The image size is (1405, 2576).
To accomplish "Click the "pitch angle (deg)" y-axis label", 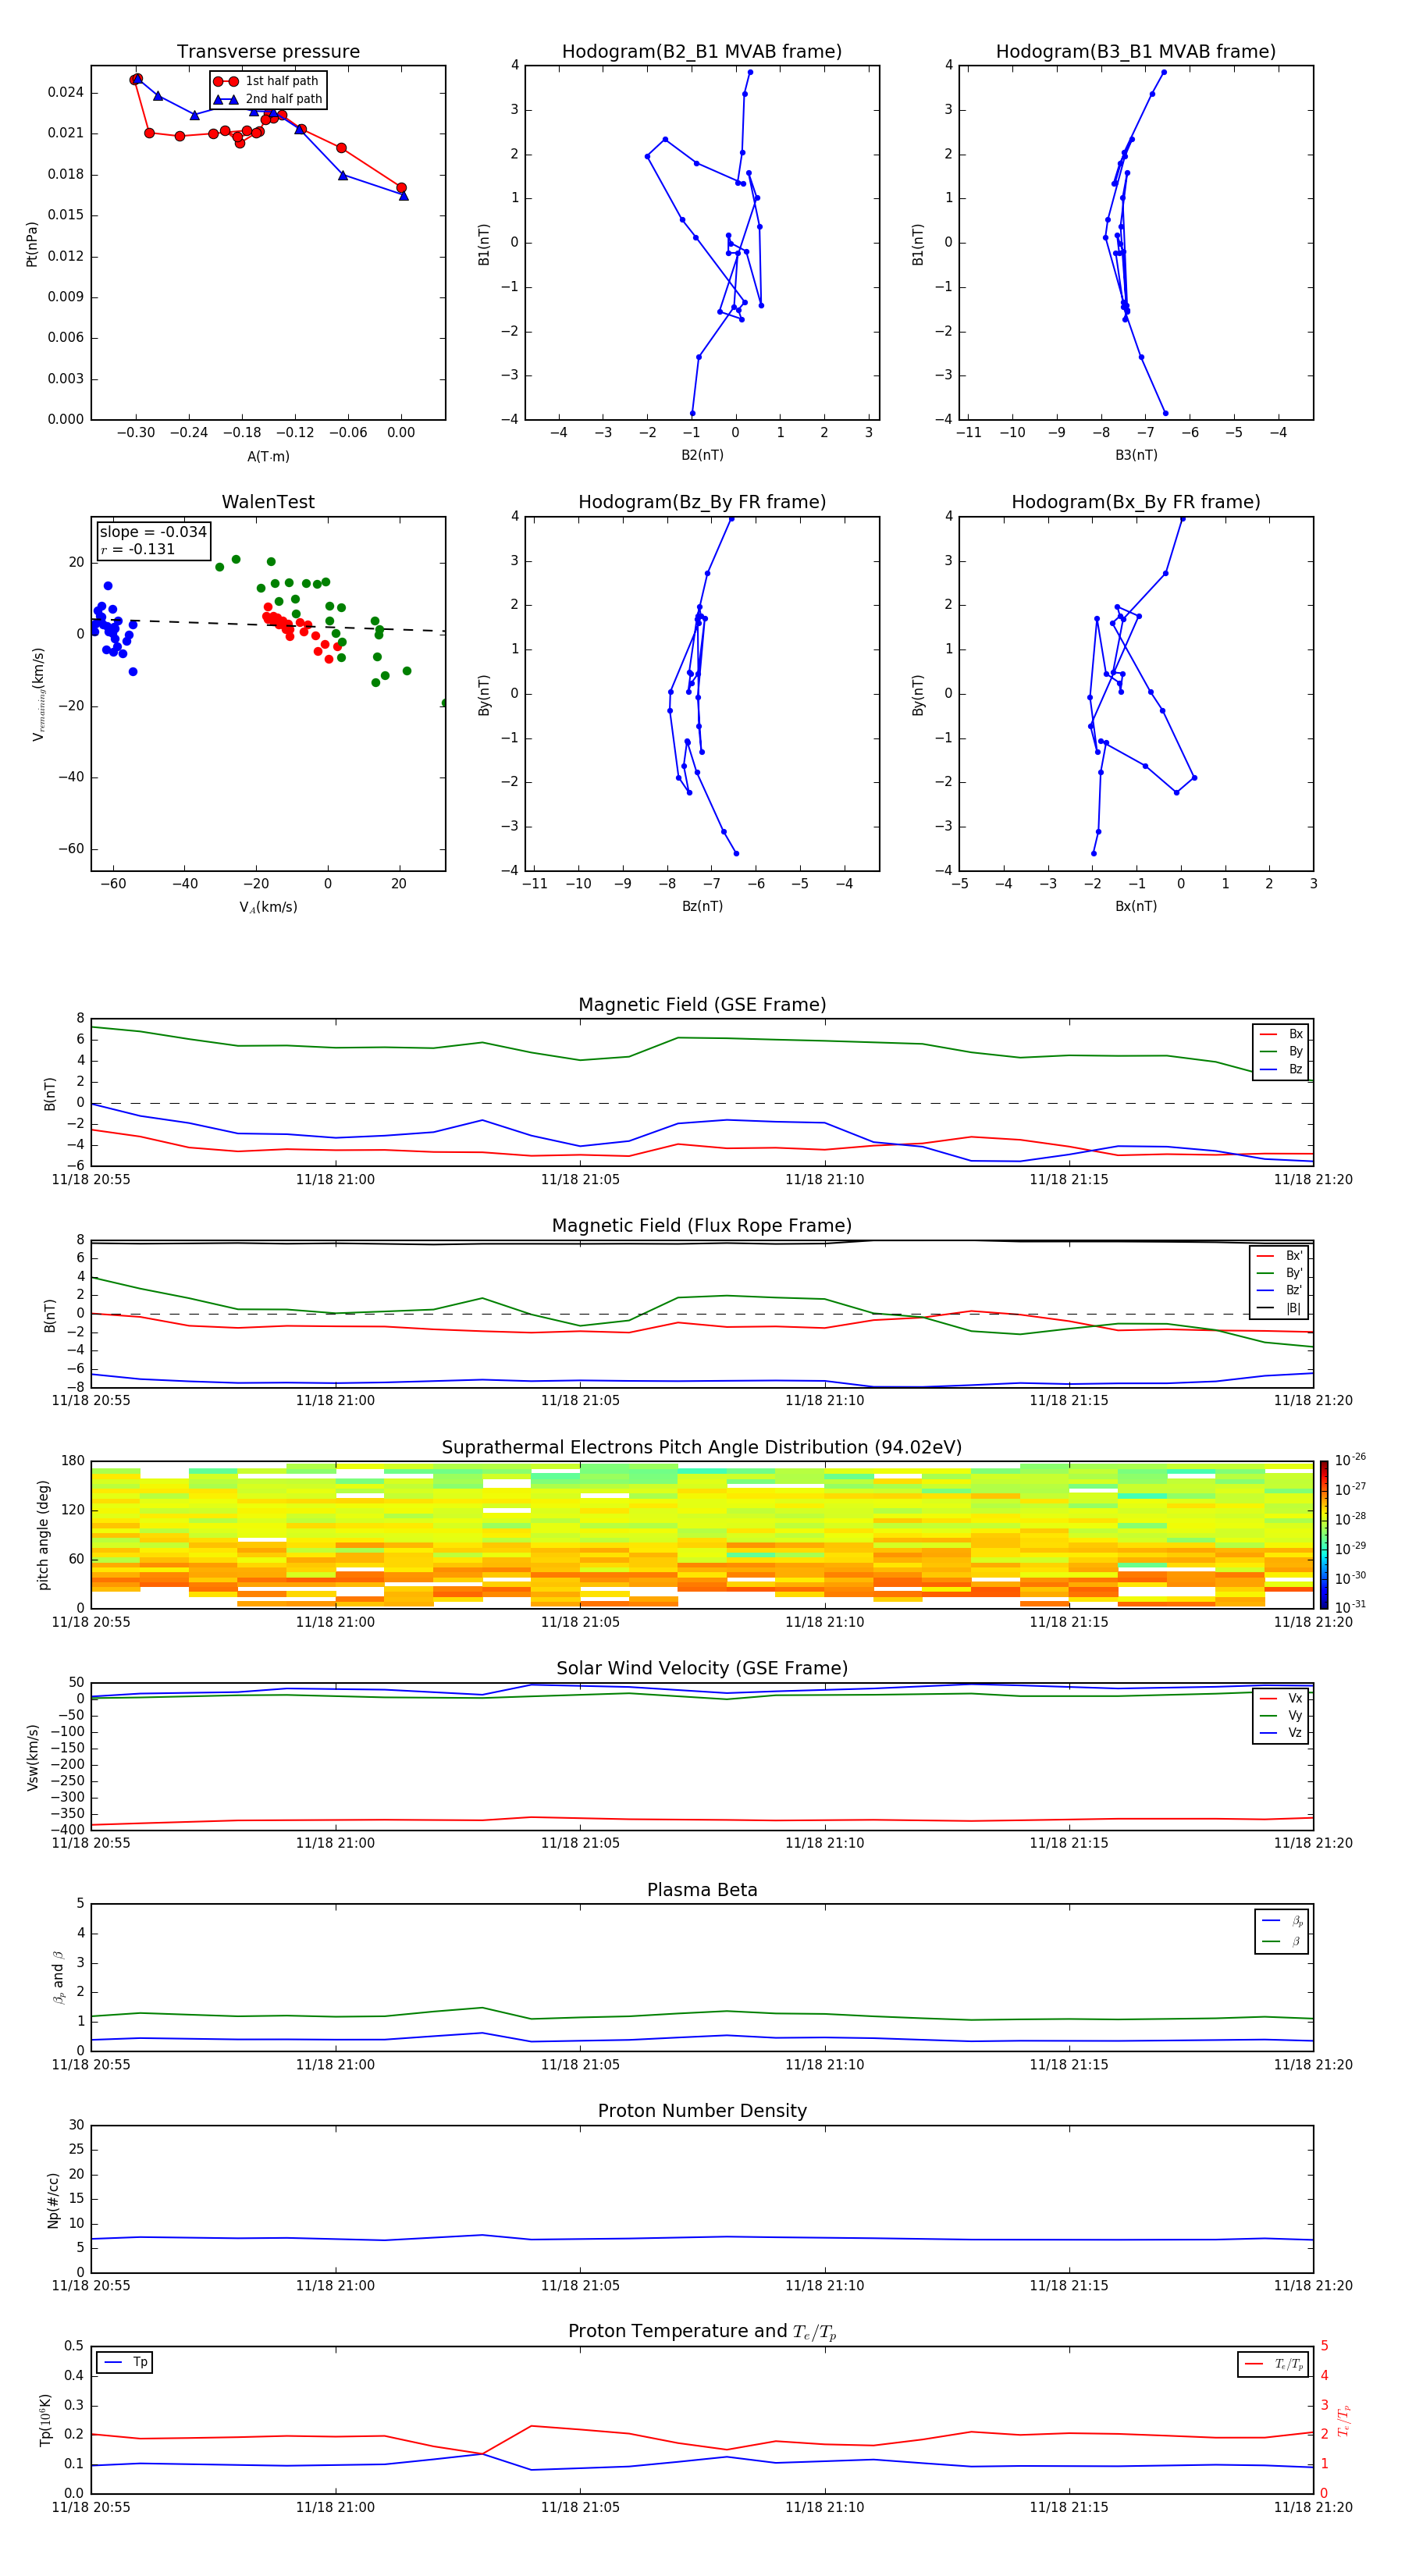I will 43,1535.
